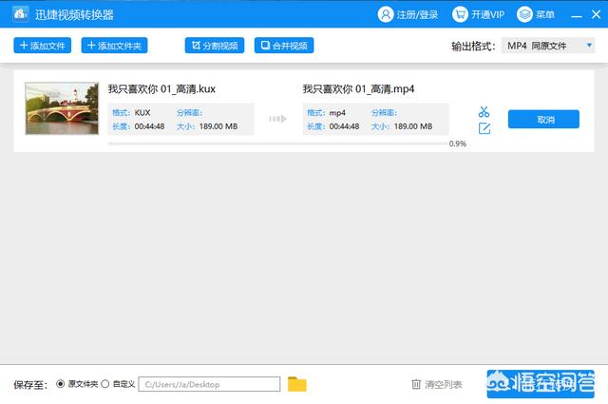
Task: Click the output file name ending in .mp4
Action: click(x=358, y=88)
